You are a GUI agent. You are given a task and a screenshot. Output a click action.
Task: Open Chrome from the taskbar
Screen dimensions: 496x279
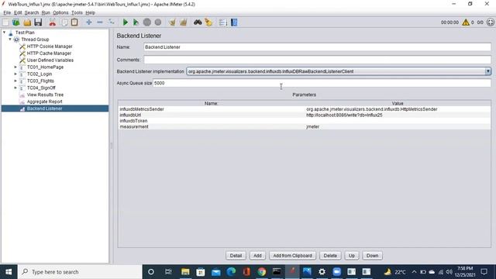point(262,272)
